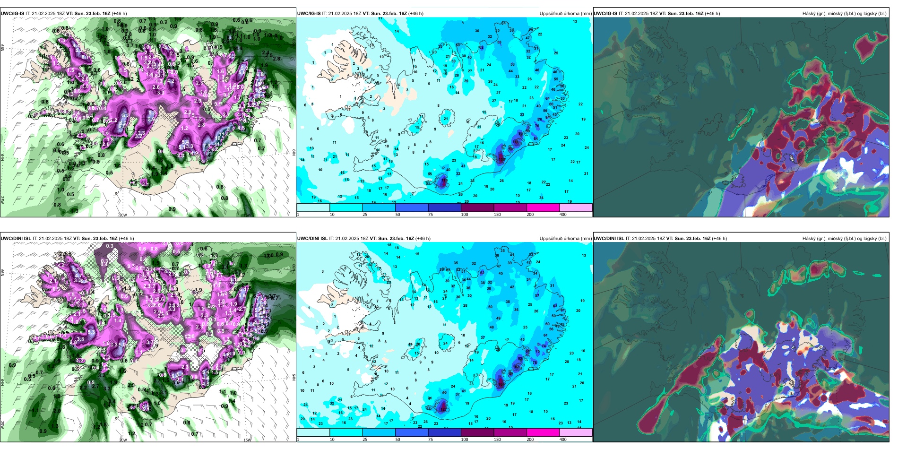Screen dimensions: 898x449
Task: Open the UWC/IG-IS cloud cover map
Action: click(741, 117)
